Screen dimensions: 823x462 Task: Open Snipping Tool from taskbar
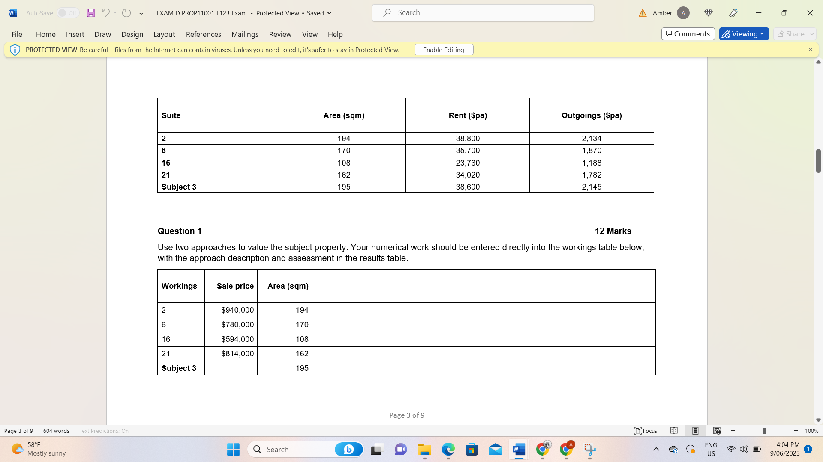(x=590, y=450)
